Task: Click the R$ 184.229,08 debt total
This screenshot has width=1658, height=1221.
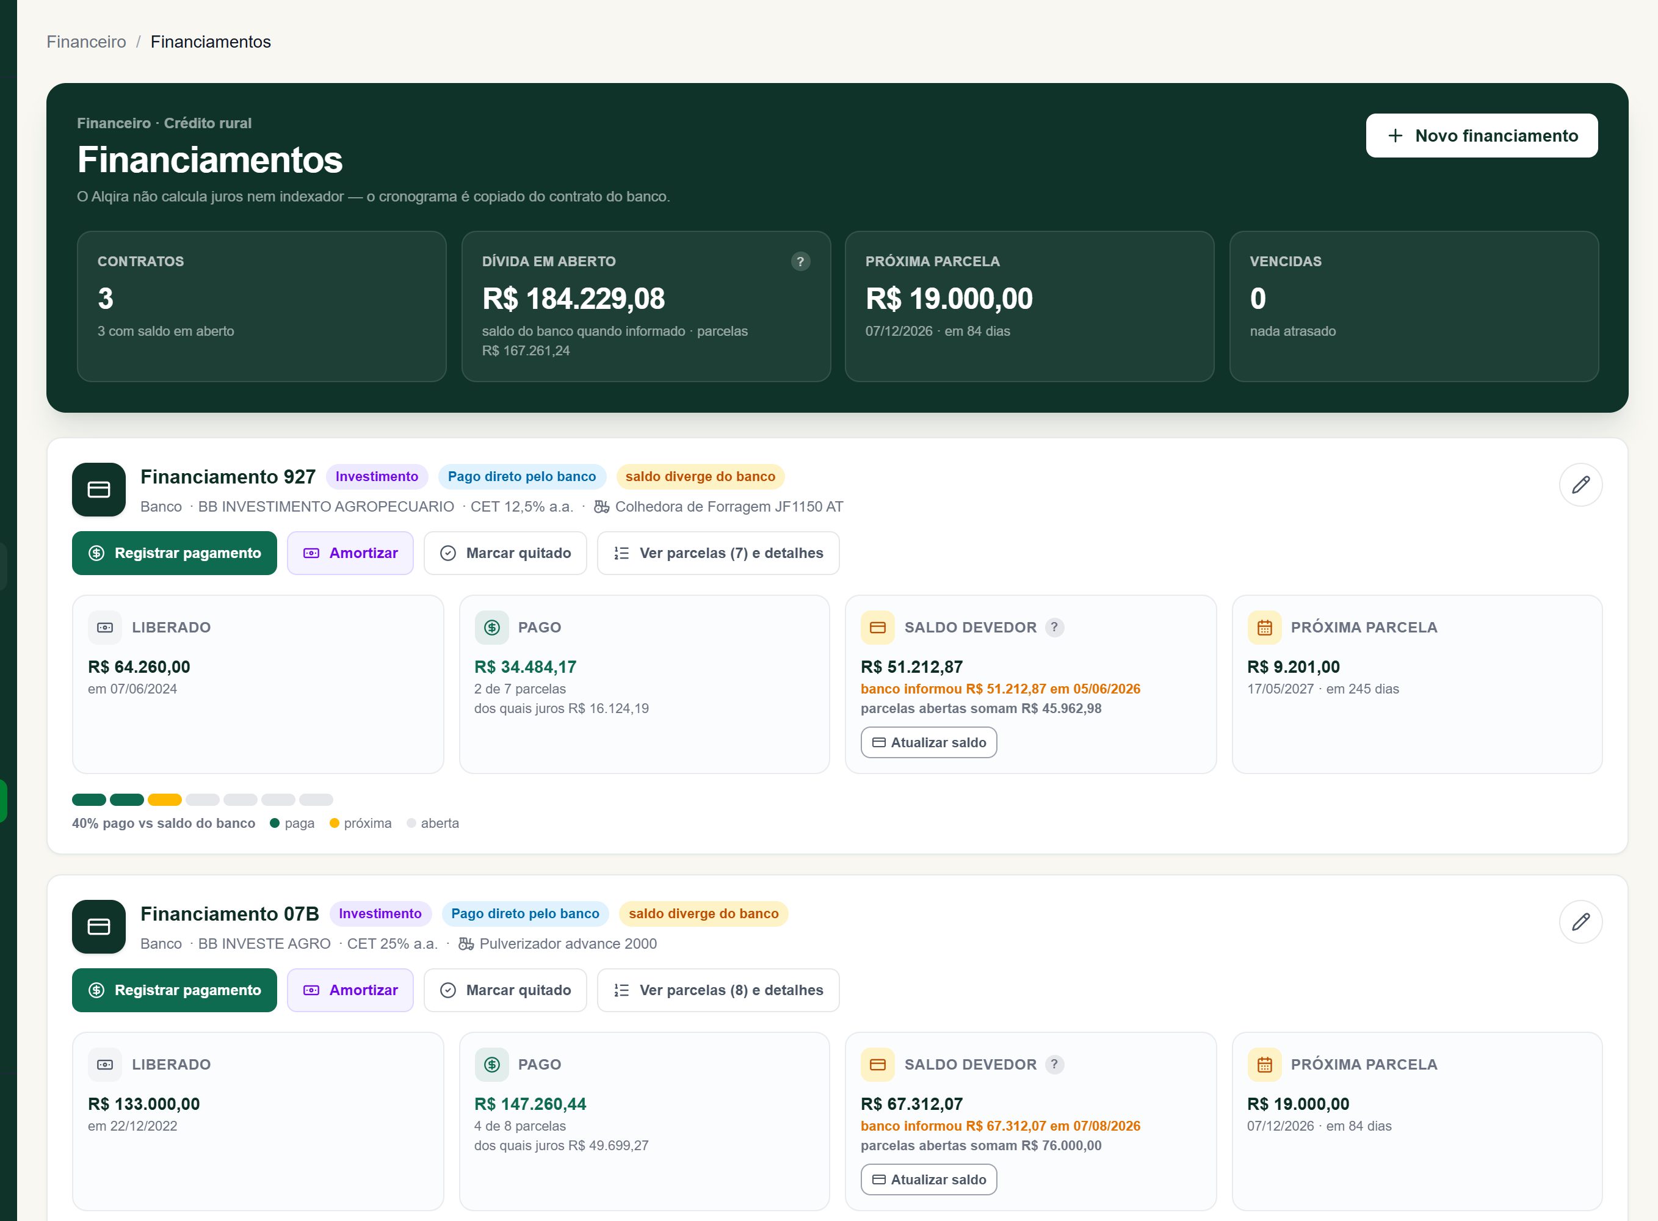Action: point(573,299)
